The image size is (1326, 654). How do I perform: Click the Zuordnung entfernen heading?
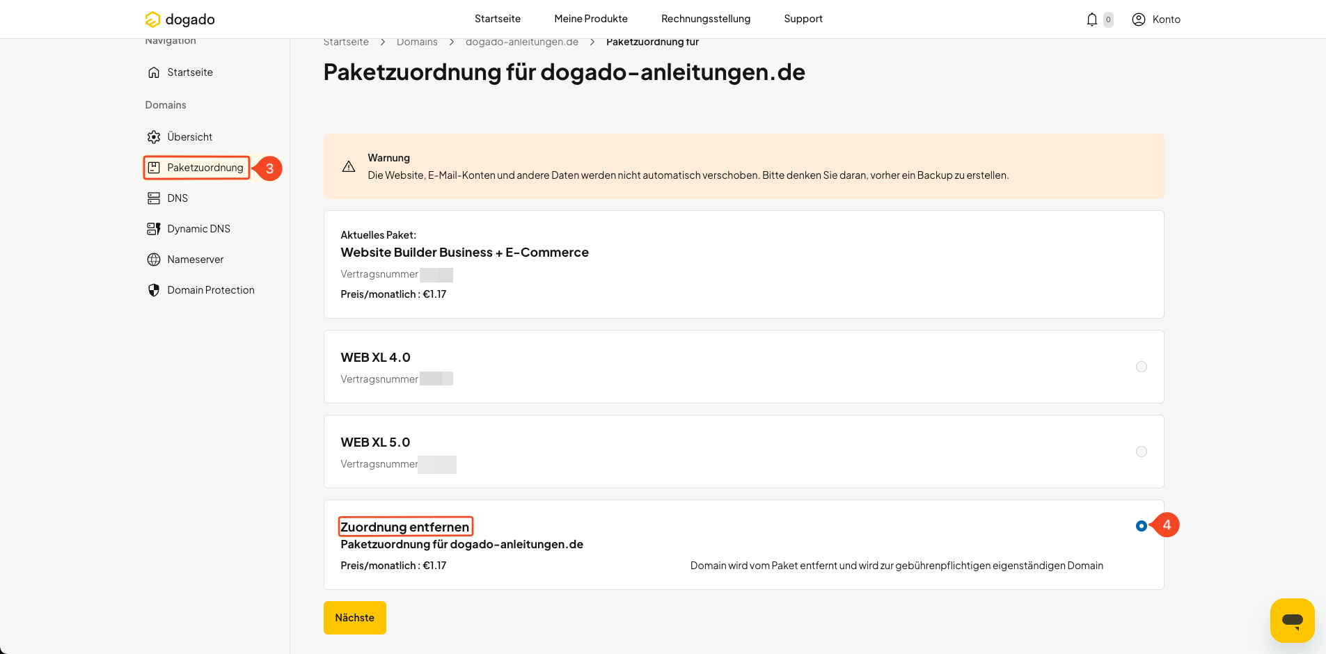pyautogui.click(x=405, y=527)
